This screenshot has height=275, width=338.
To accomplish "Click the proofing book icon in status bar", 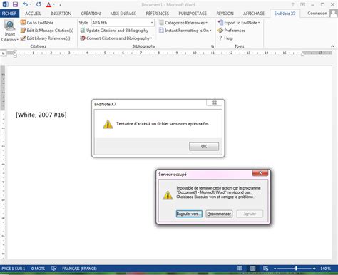I will coord(54,269).
